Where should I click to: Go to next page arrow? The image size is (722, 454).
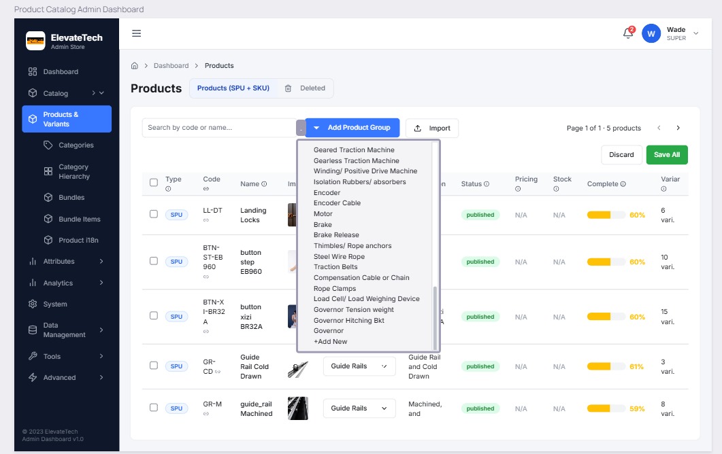(678, 128)
